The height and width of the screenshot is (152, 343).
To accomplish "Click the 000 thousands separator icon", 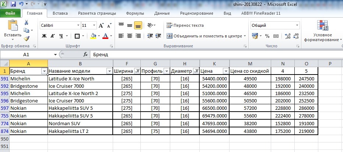I will [x=276, y=36].
